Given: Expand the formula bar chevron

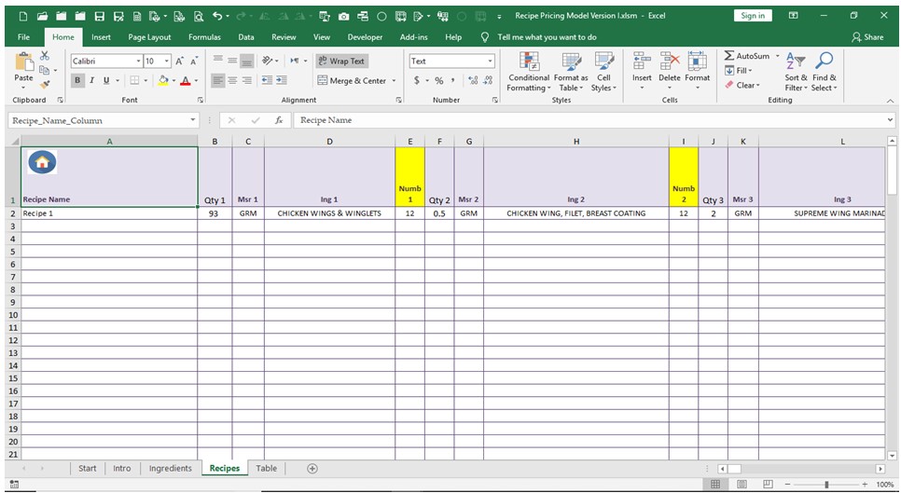Looking at the screenshot, I should coord(890,120).
